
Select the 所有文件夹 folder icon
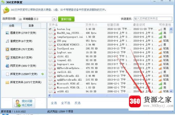(x=7, y=82)
